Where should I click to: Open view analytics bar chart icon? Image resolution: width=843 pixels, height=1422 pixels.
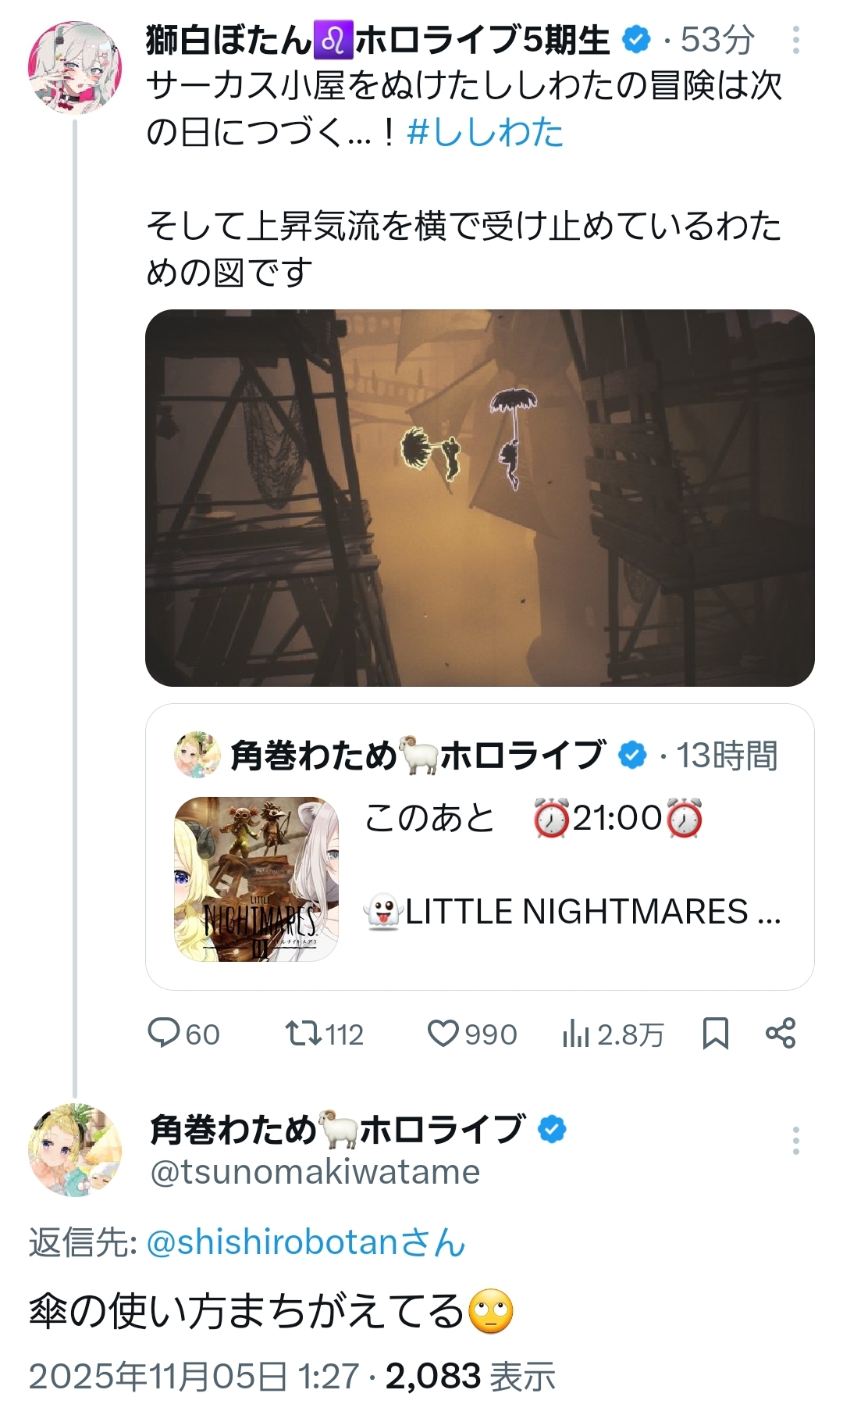[575, 1033]
